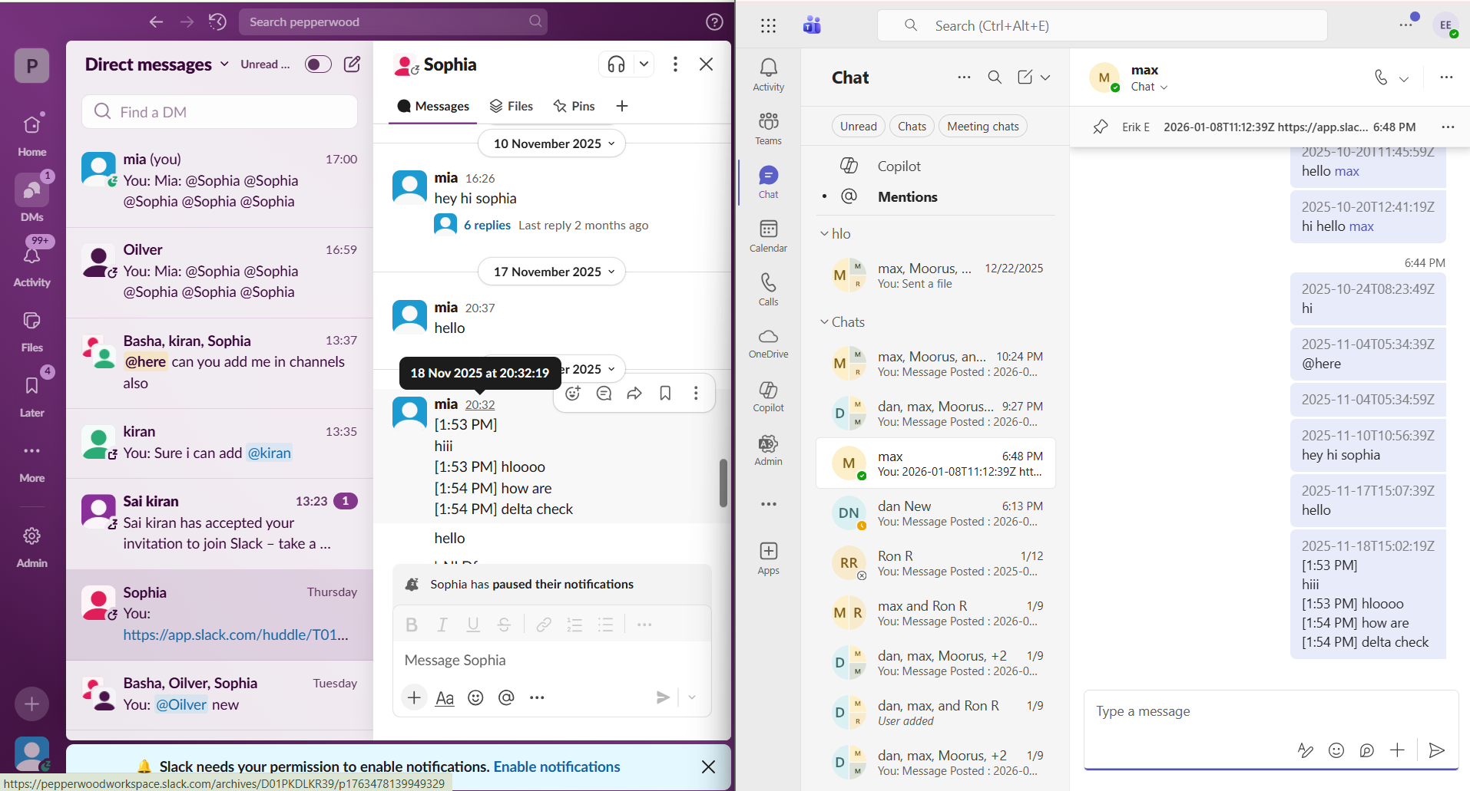
Task: Add reaction to mia's message
Action: click(573, 394)
